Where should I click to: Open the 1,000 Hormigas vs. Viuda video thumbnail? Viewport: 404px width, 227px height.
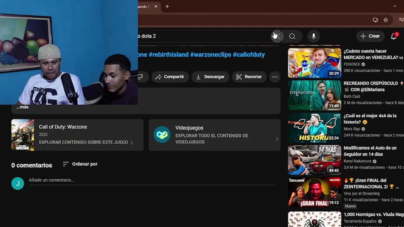tap(315, 219)
